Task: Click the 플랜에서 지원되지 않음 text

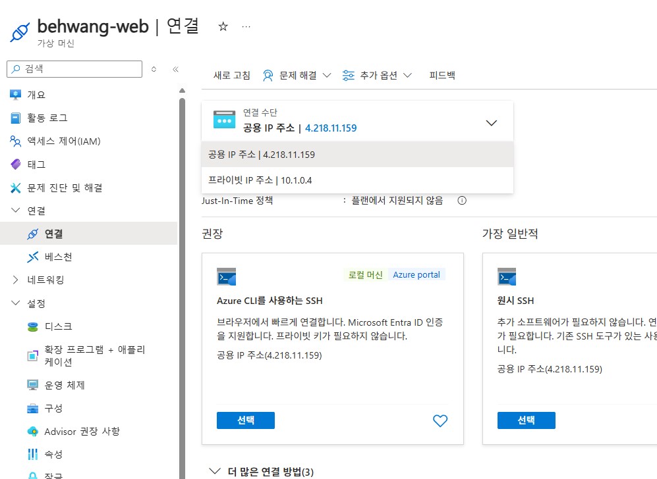Action: [397, 201]
